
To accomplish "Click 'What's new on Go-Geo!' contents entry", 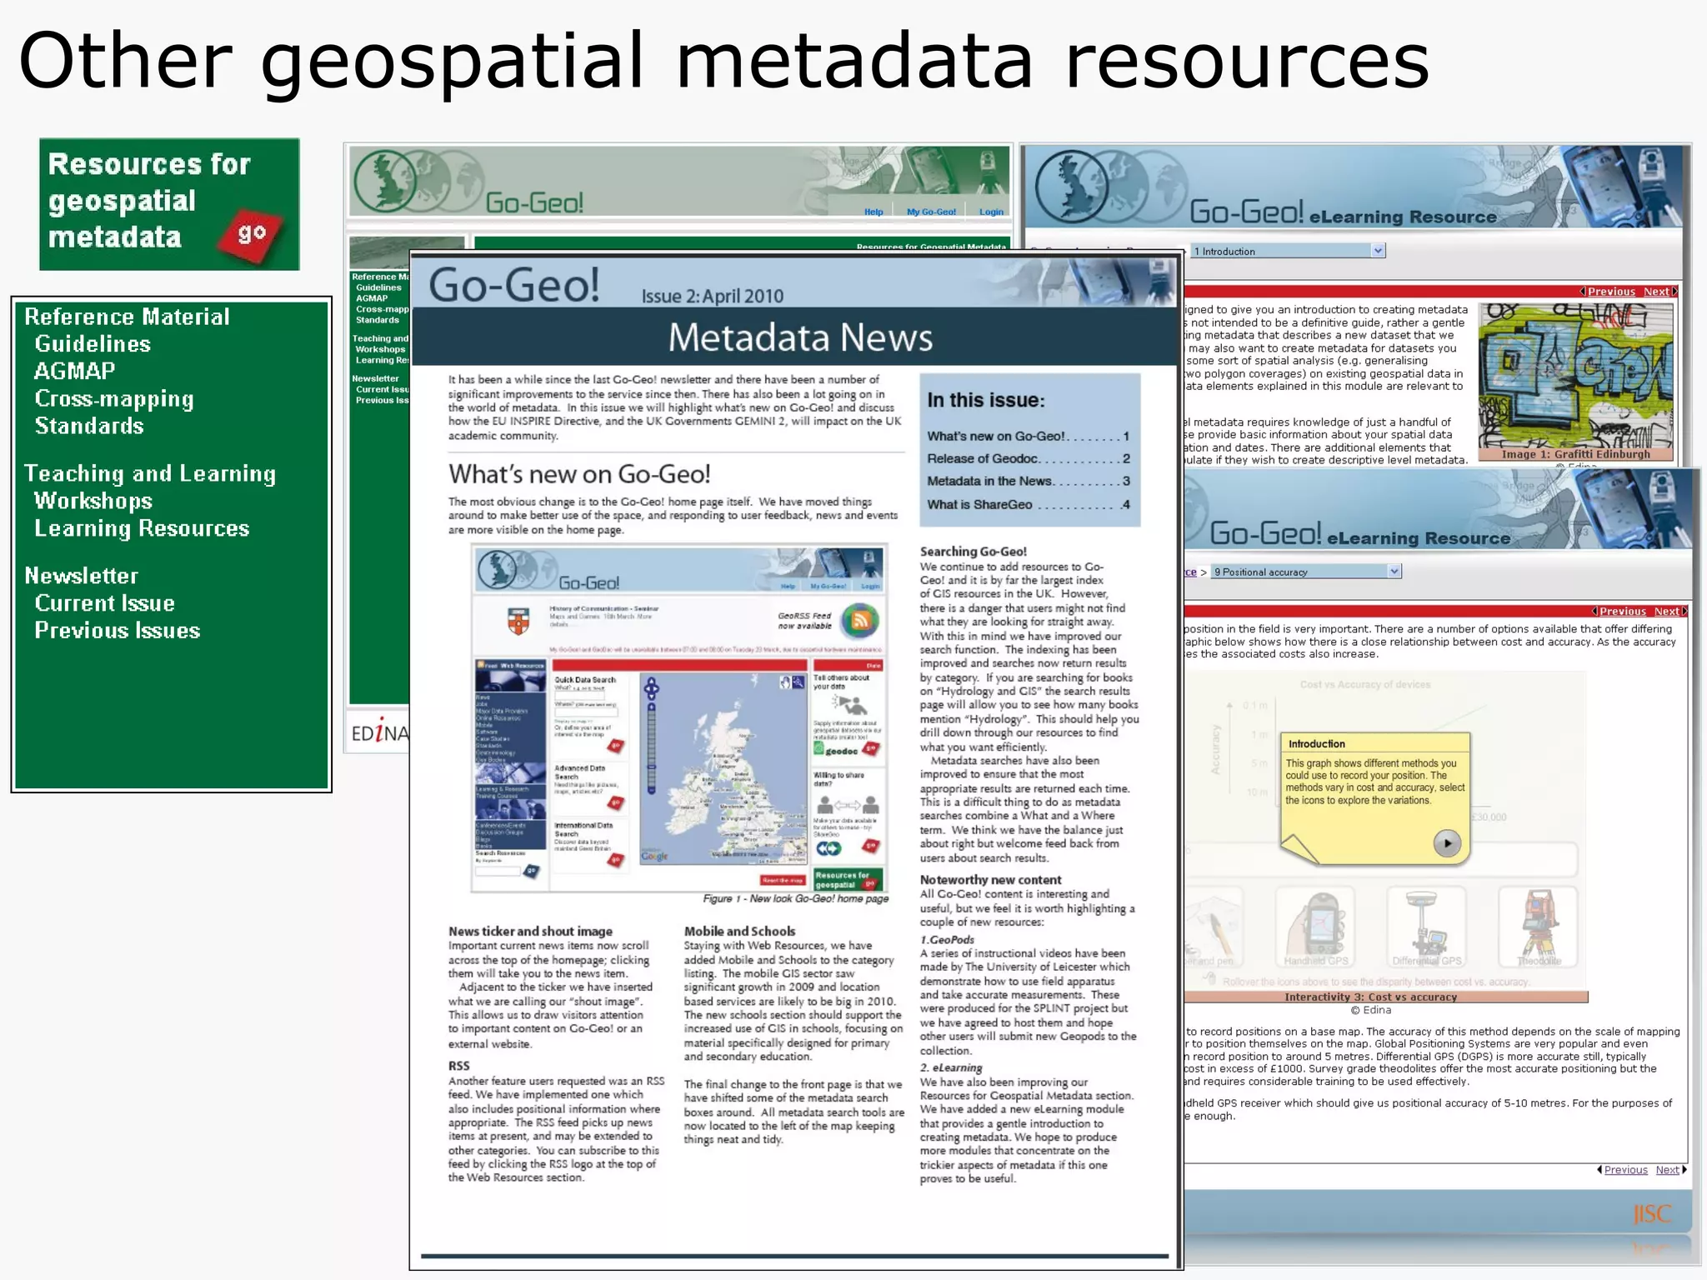I will pos(1028,436).
